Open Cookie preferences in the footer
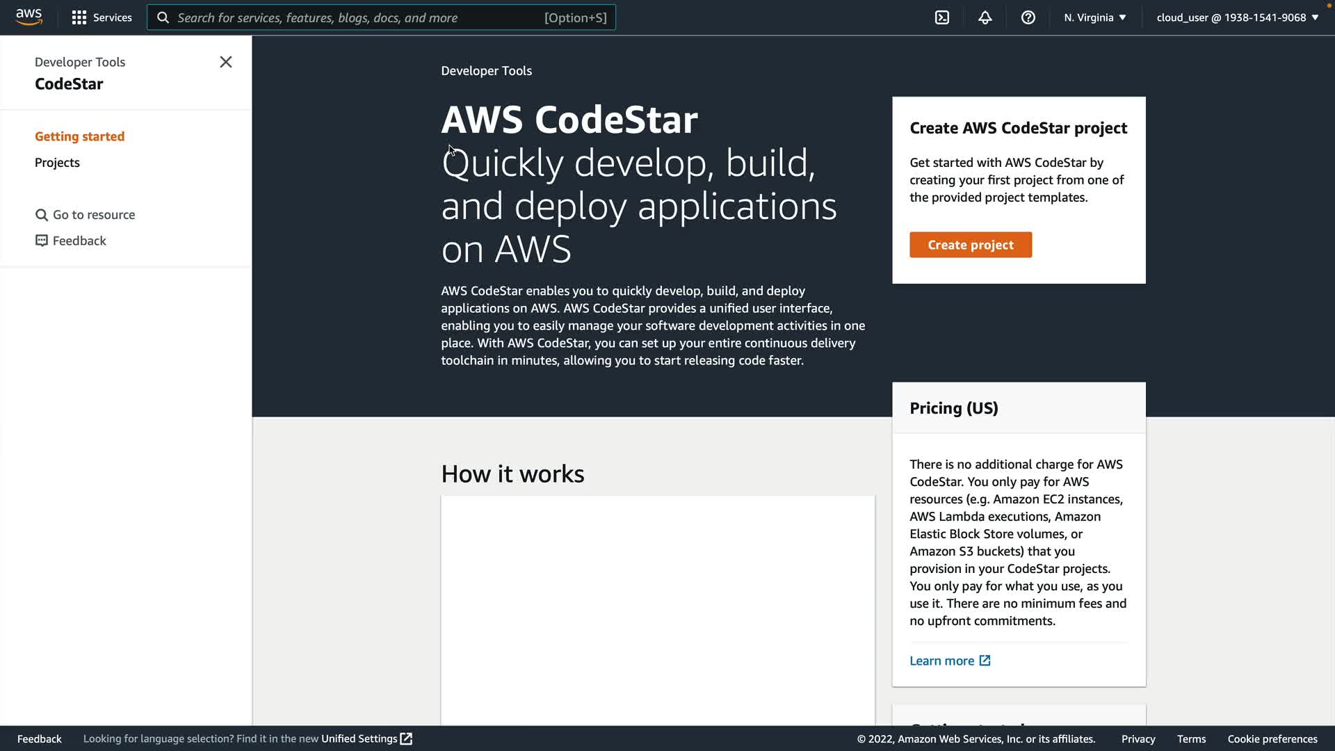 tap(1272, 738)
